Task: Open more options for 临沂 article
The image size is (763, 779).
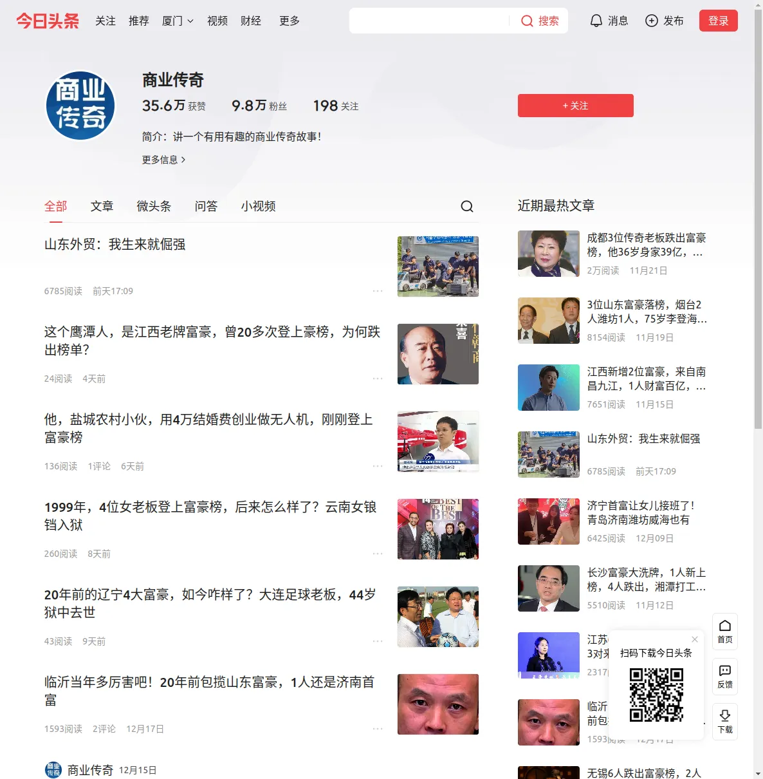Action: 378,729
